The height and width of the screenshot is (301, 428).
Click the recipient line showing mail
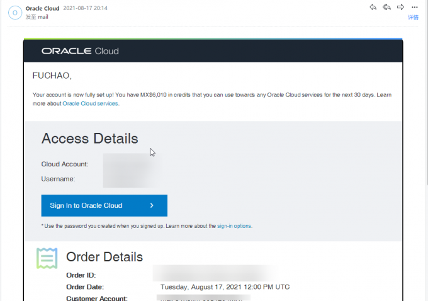click(37, 17)
